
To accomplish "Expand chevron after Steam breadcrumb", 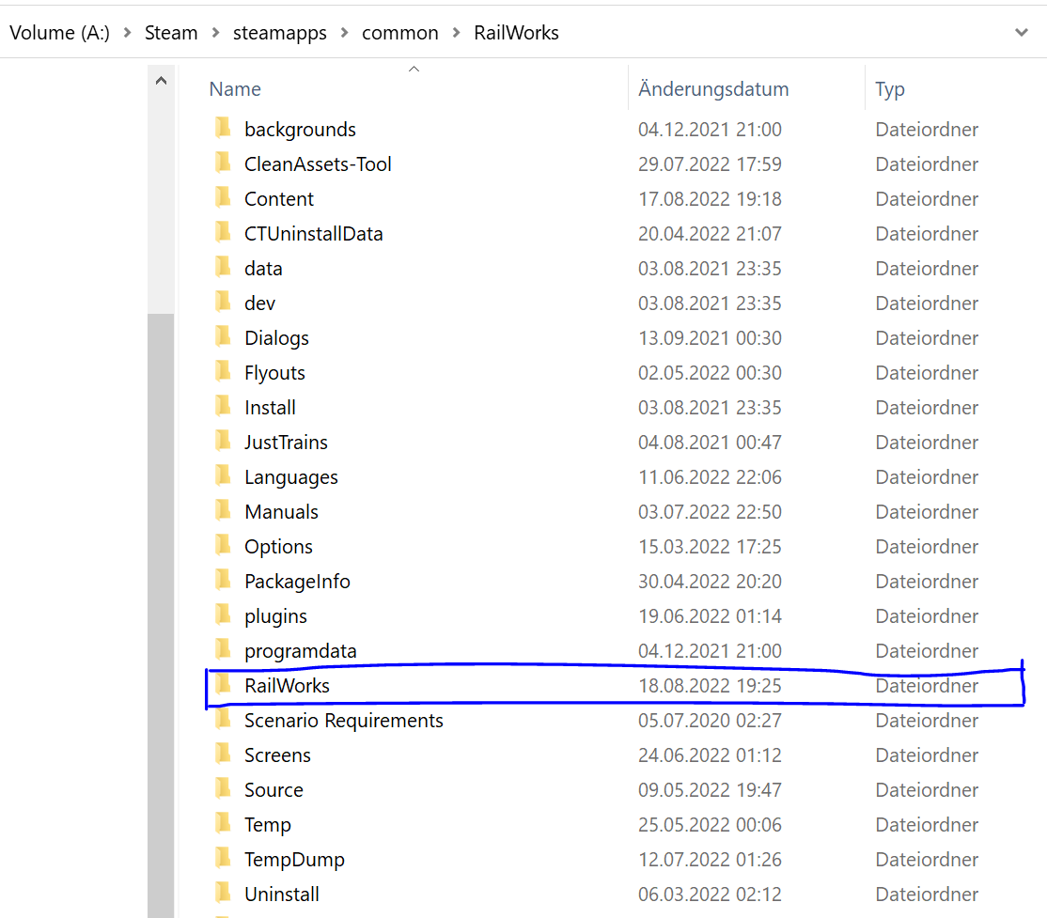I will pyautogui.click(x=215, y=32).
